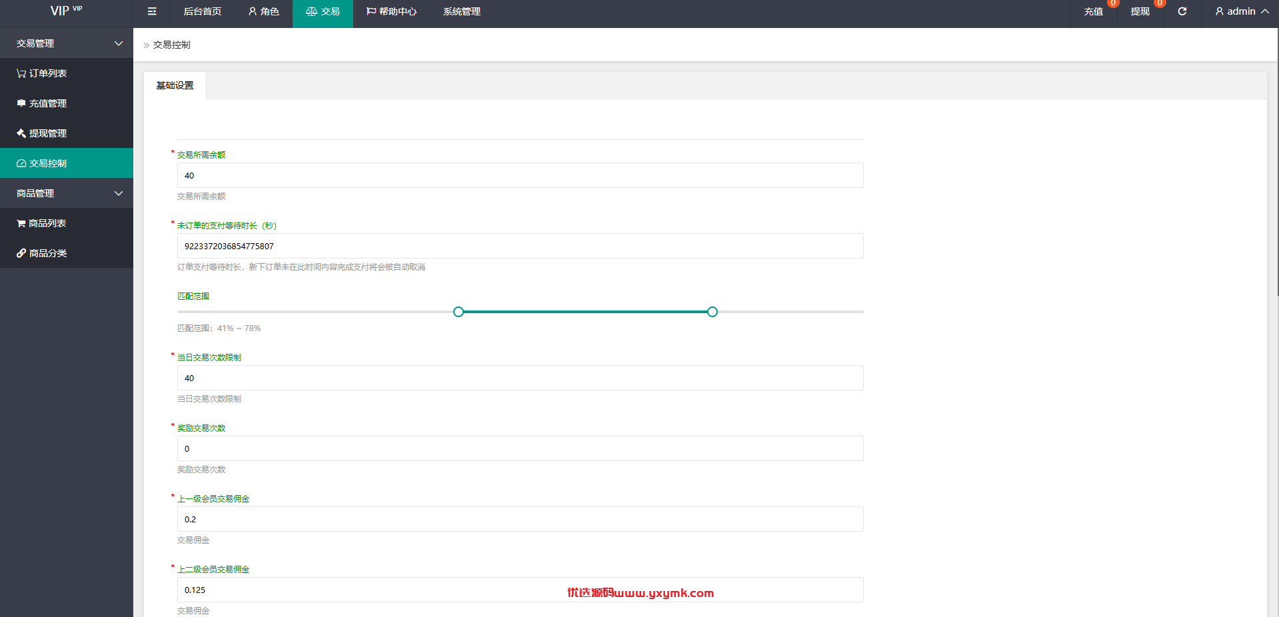Open the admin user dropdown

[1242, 11]
